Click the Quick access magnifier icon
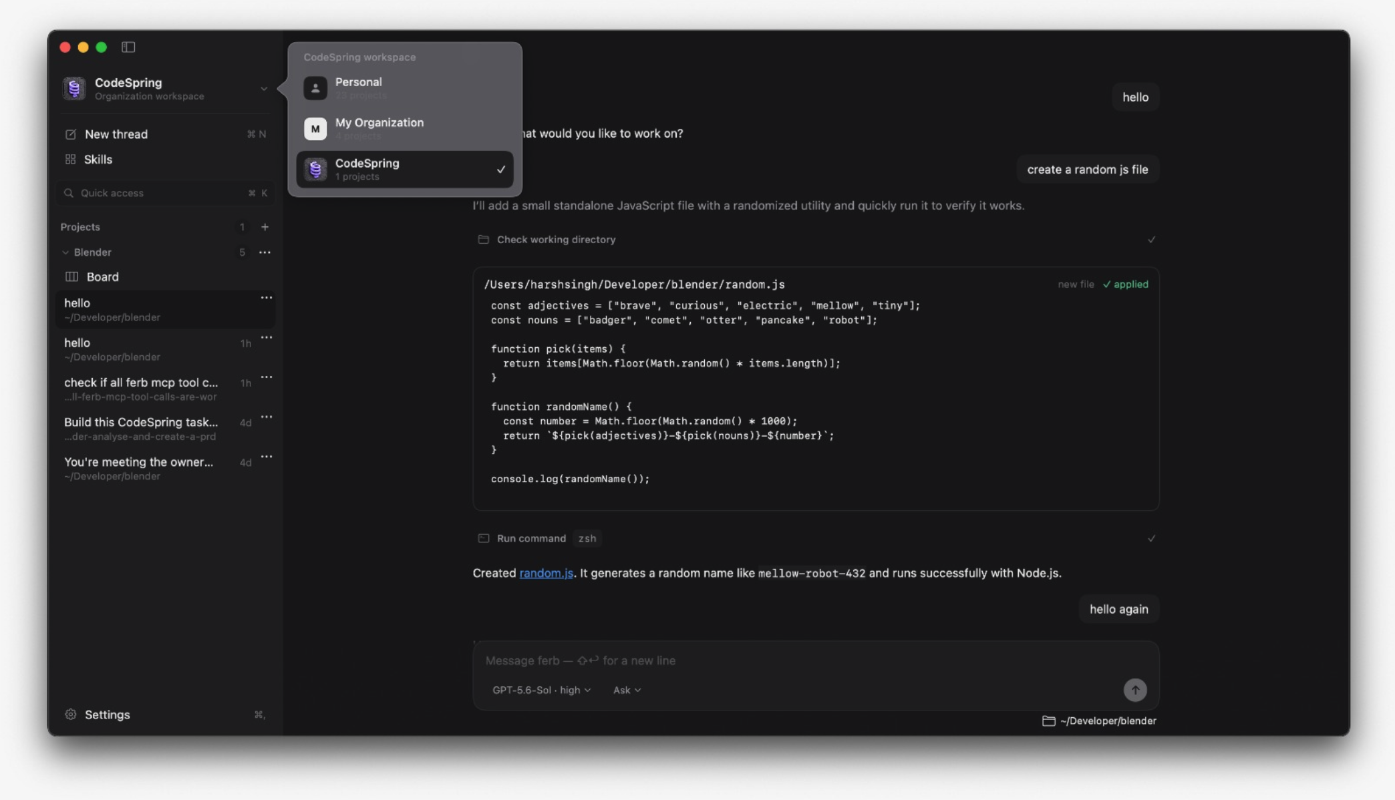Image resolution: width=1395 pixels, height=800 pixels. click(68, 193)
